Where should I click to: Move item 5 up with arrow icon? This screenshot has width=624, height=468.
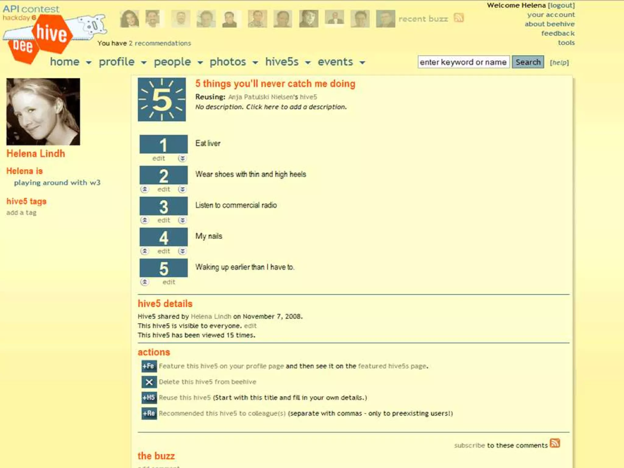[145, 282]
